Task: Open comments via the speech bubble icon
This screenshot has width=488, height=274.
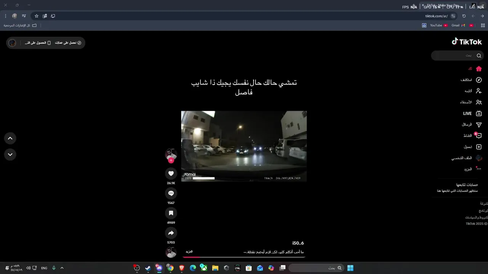Action: pos(171,193)
